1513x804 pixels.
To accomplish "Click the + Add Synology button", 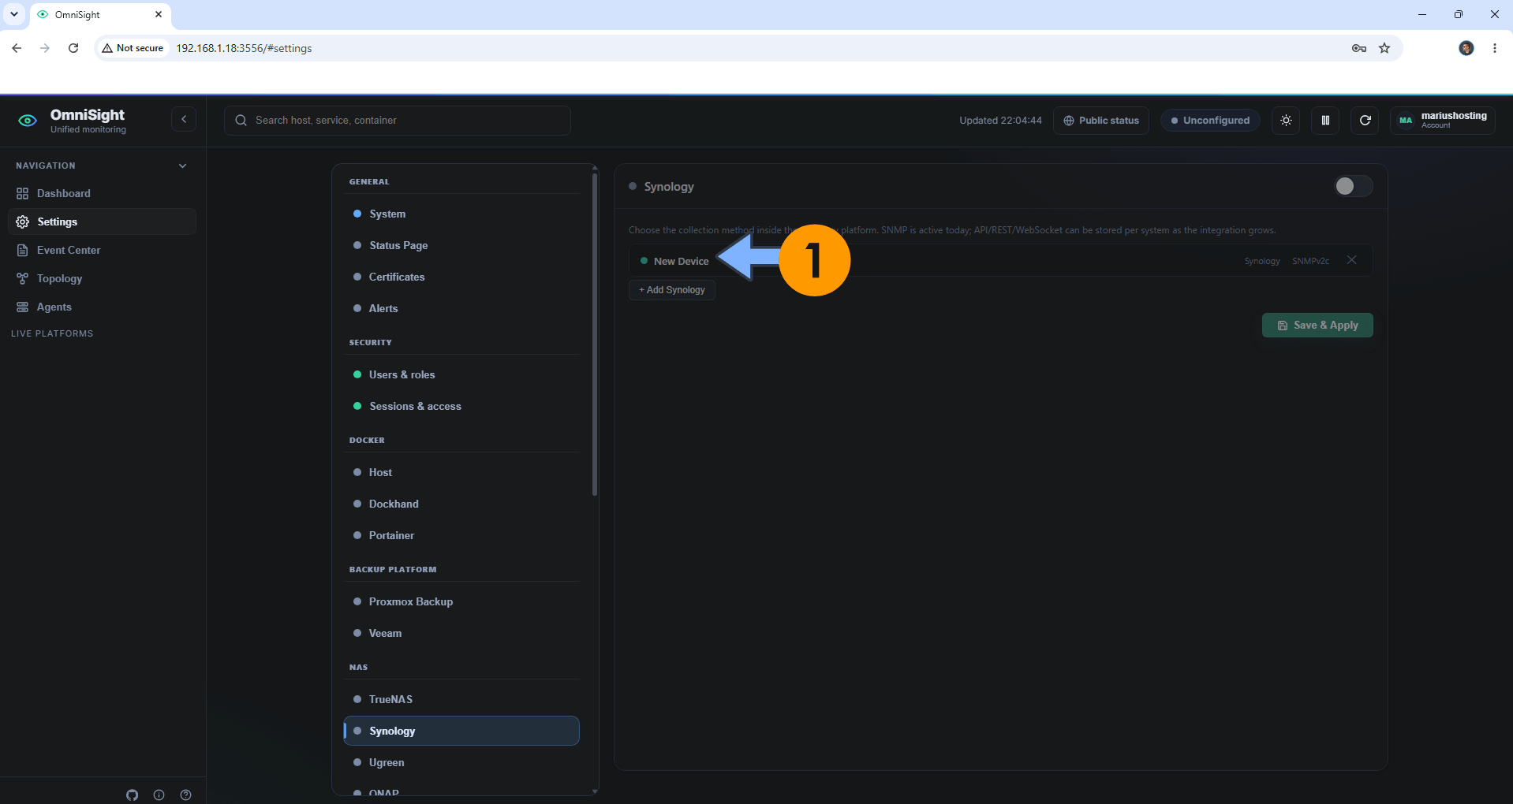I will (672, 290).
